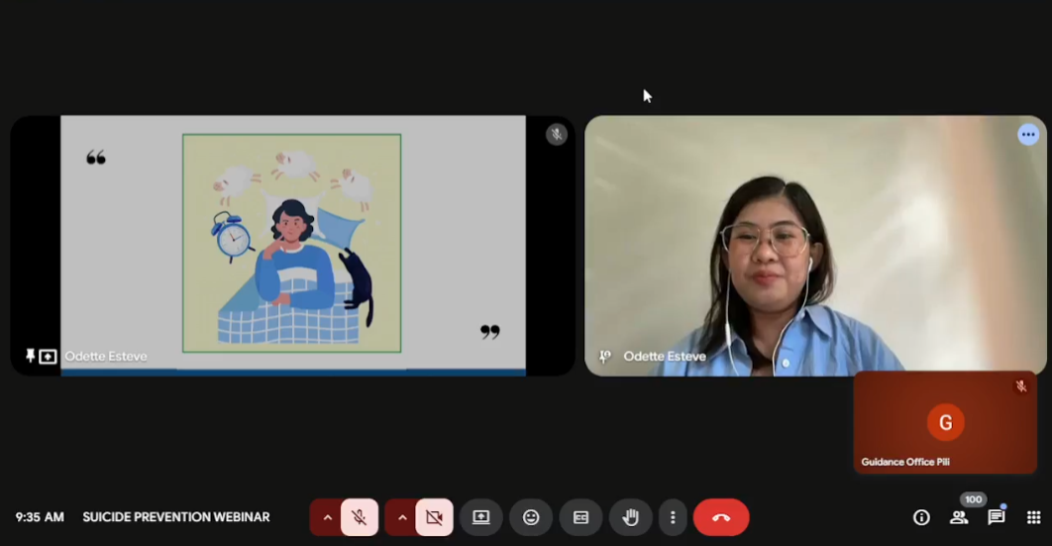Open the Activities grid icon
This screenshot has height=546, width=1052.
pos(1033,517)
